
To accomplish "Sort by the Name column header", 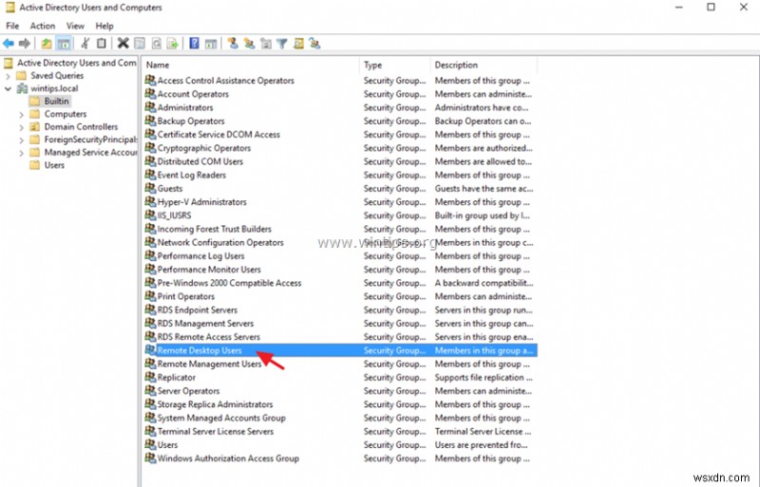I will point(251,65).
